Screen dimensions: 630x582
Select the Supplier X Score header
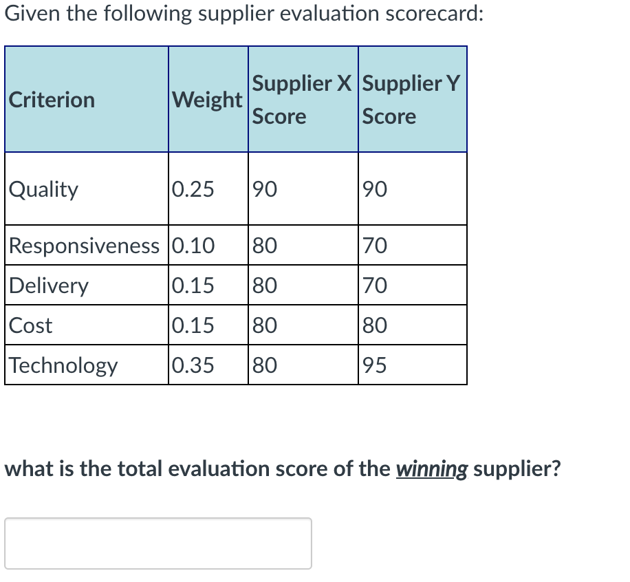point(301,100)
